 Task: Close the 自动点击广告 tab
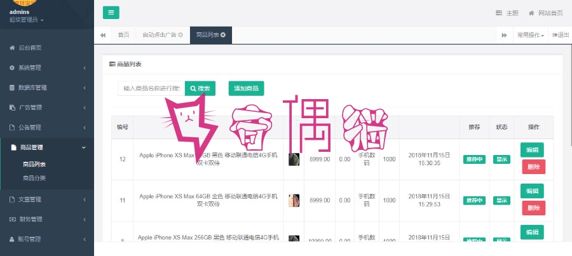point(180,35)
